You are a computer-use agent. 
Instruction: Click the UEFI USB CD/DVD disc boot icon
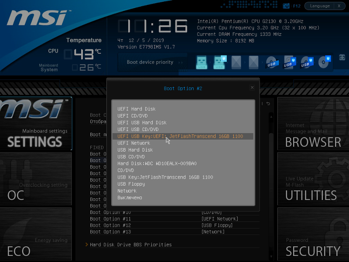point(307,62)
